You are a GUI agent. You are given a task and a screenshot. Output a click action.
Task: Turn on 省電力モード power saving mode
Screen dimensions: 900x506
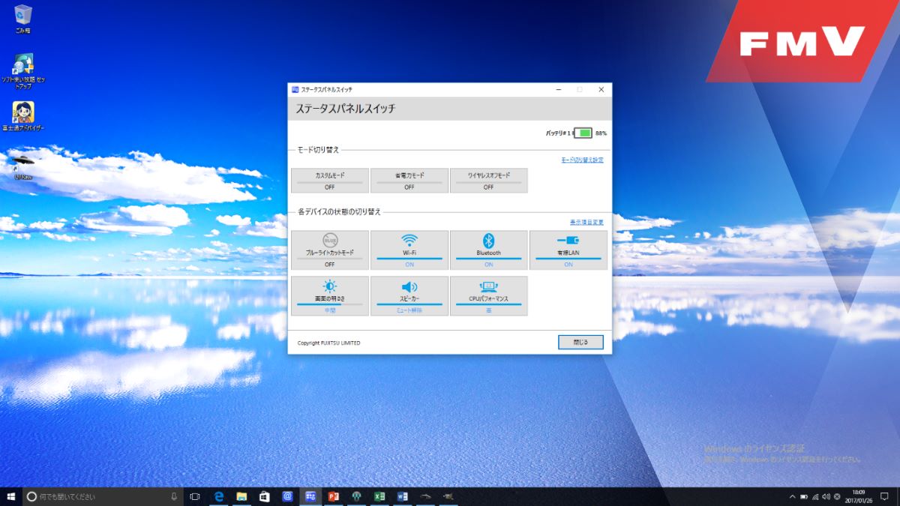pos(409,180)
